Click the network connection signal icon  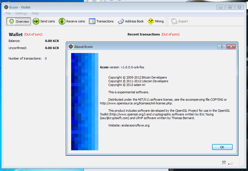(230, 163)
